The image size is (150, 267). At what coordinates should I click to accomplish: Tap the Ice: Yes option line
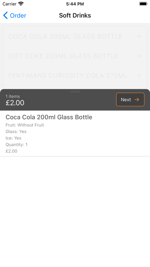pyautogui.click(x=13, y=138)
